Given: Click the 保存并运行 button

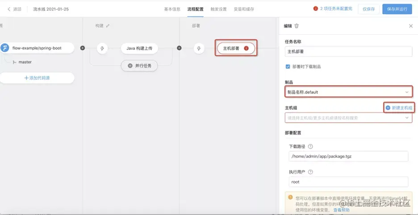Looking at the screenshot, I should pyautogui.click(x=397, y=9).
